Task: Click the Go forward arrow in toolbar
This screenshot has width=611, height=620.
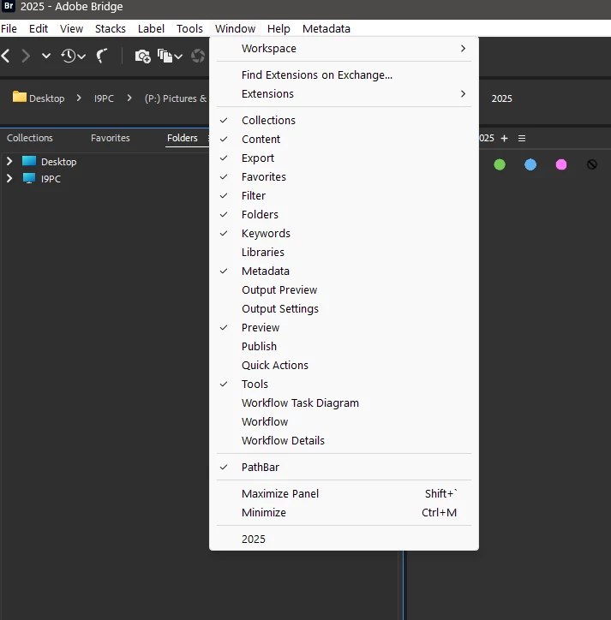Action: click(x=26, y=56)
